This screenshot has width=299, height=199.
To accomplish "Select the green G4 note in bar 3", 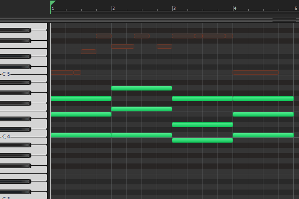I will (202, 99).
